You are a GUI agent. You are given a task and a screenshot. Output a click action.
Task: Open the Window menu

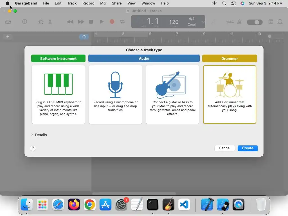[x=148, y=3]
